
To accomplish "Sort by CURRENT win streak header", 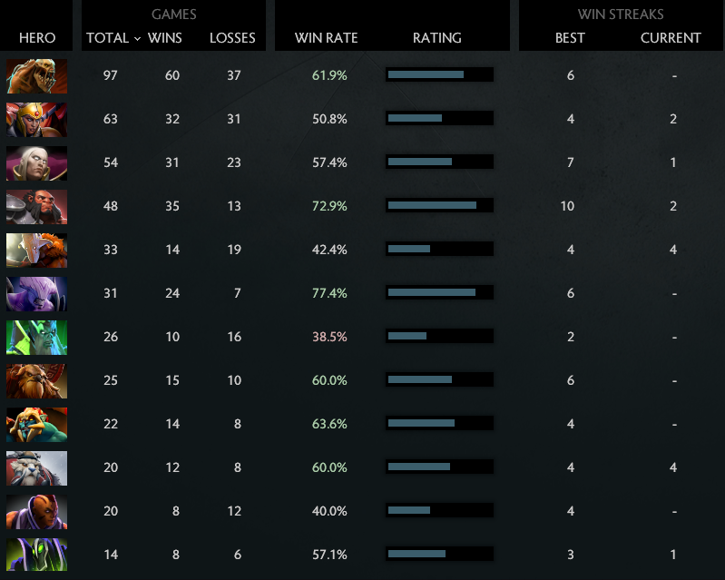I will (x=671, y=38).
